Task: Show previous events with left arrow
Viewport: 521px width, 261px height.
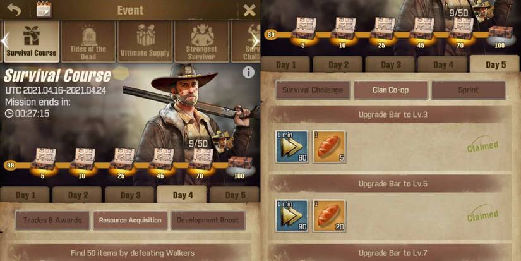Action: click(x=4, y=40)
